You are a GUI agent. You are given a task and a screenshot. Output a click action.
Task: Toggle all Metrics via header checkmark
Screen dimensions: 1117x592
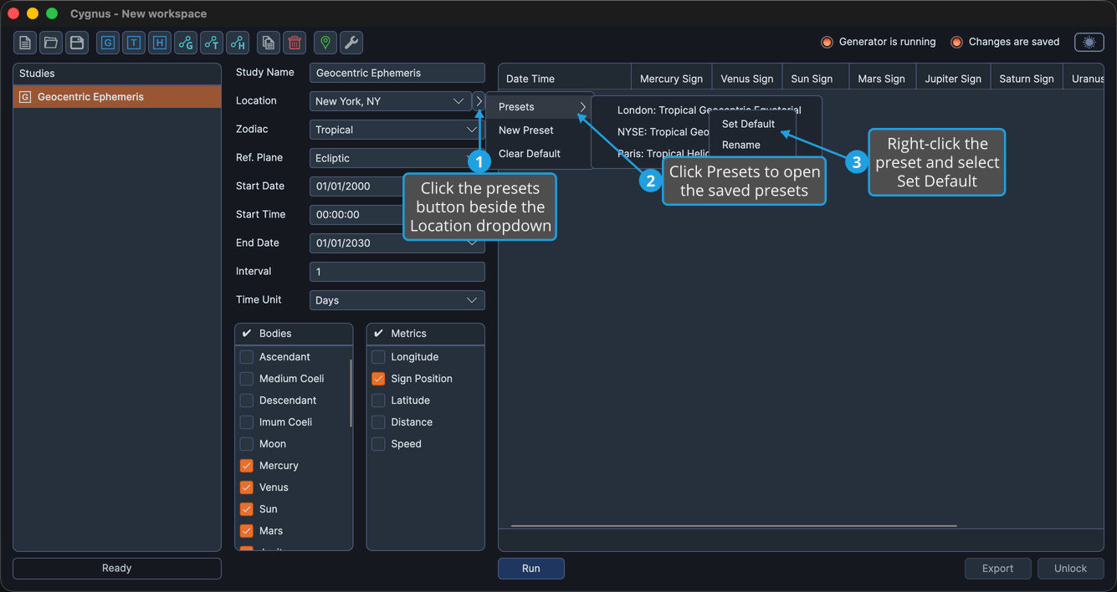[378, 334]
